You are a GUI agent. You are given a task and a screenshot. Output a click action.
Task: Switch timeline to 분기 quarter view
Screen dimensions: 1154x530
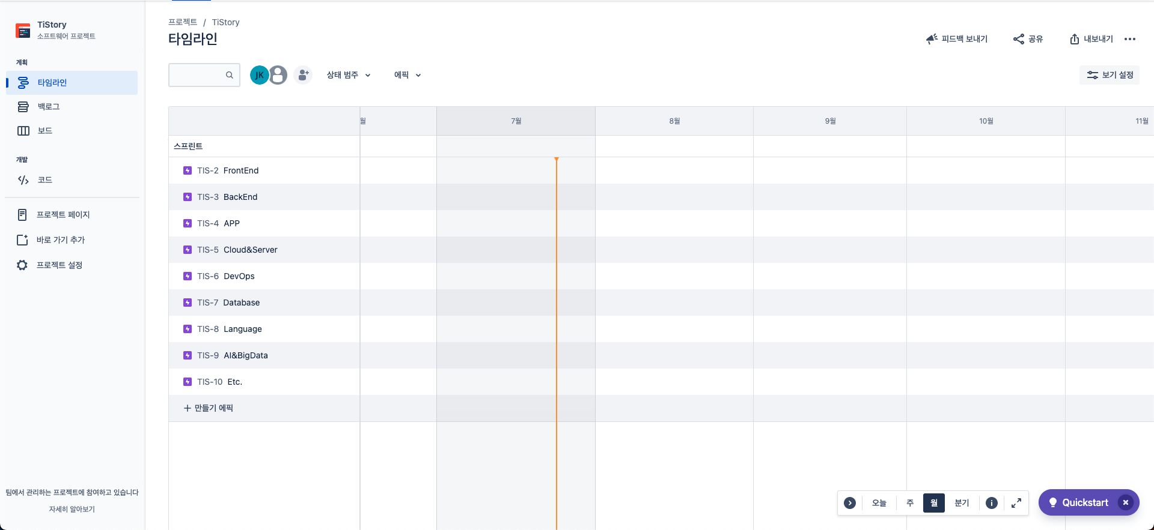click(x=962, y=503)
